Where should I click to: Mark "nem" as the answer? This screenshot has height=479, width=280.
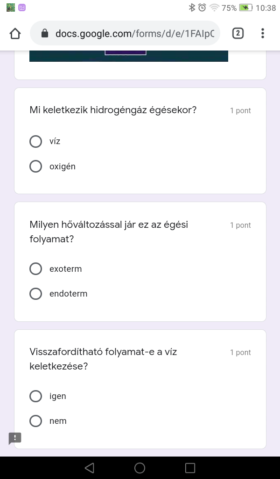tap(36, 421)
